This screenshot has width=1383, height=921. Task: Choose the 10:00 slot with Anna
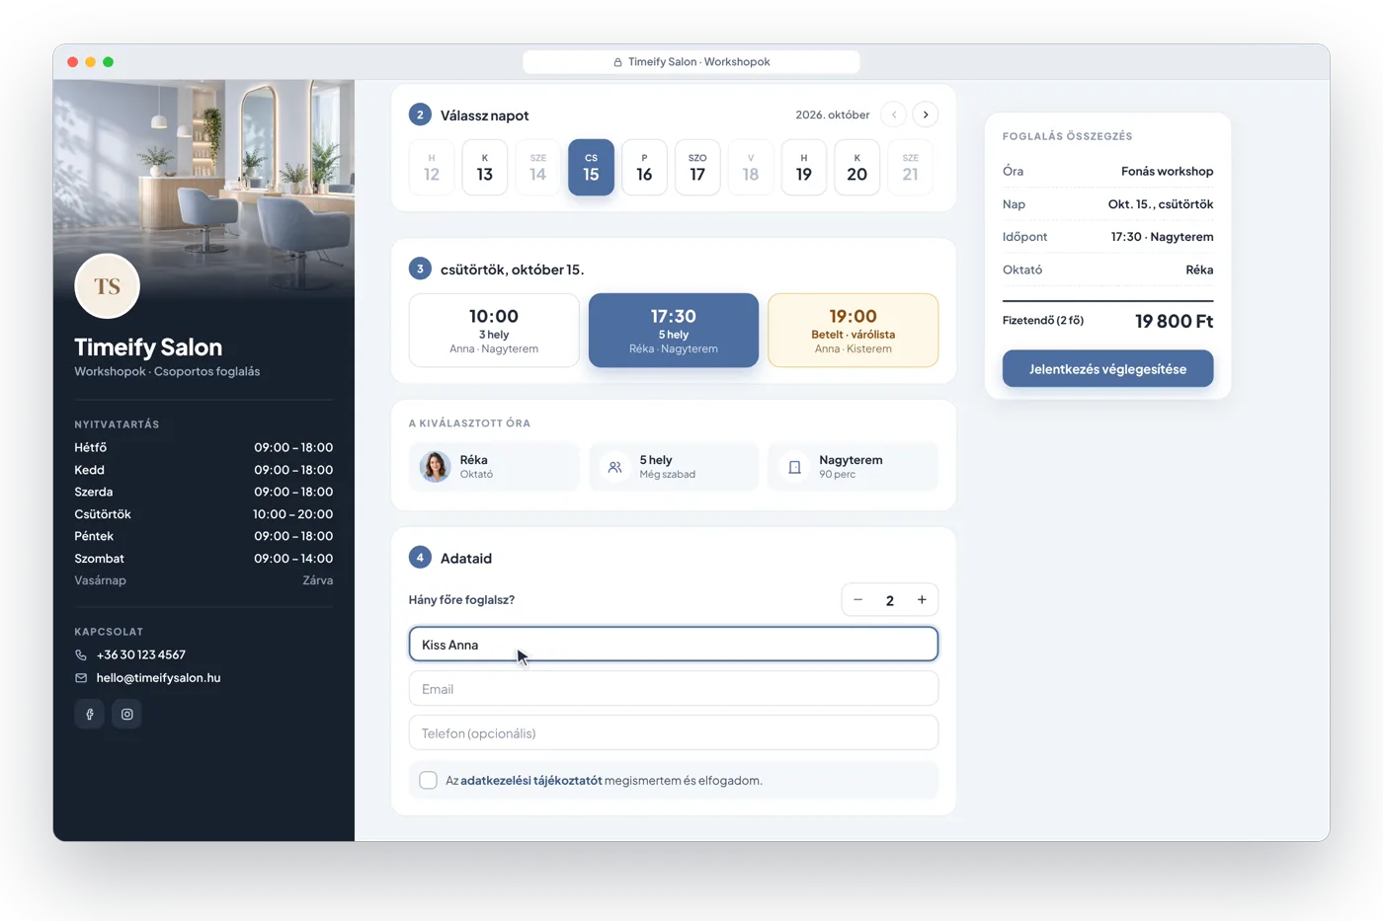tap(494, 330)
